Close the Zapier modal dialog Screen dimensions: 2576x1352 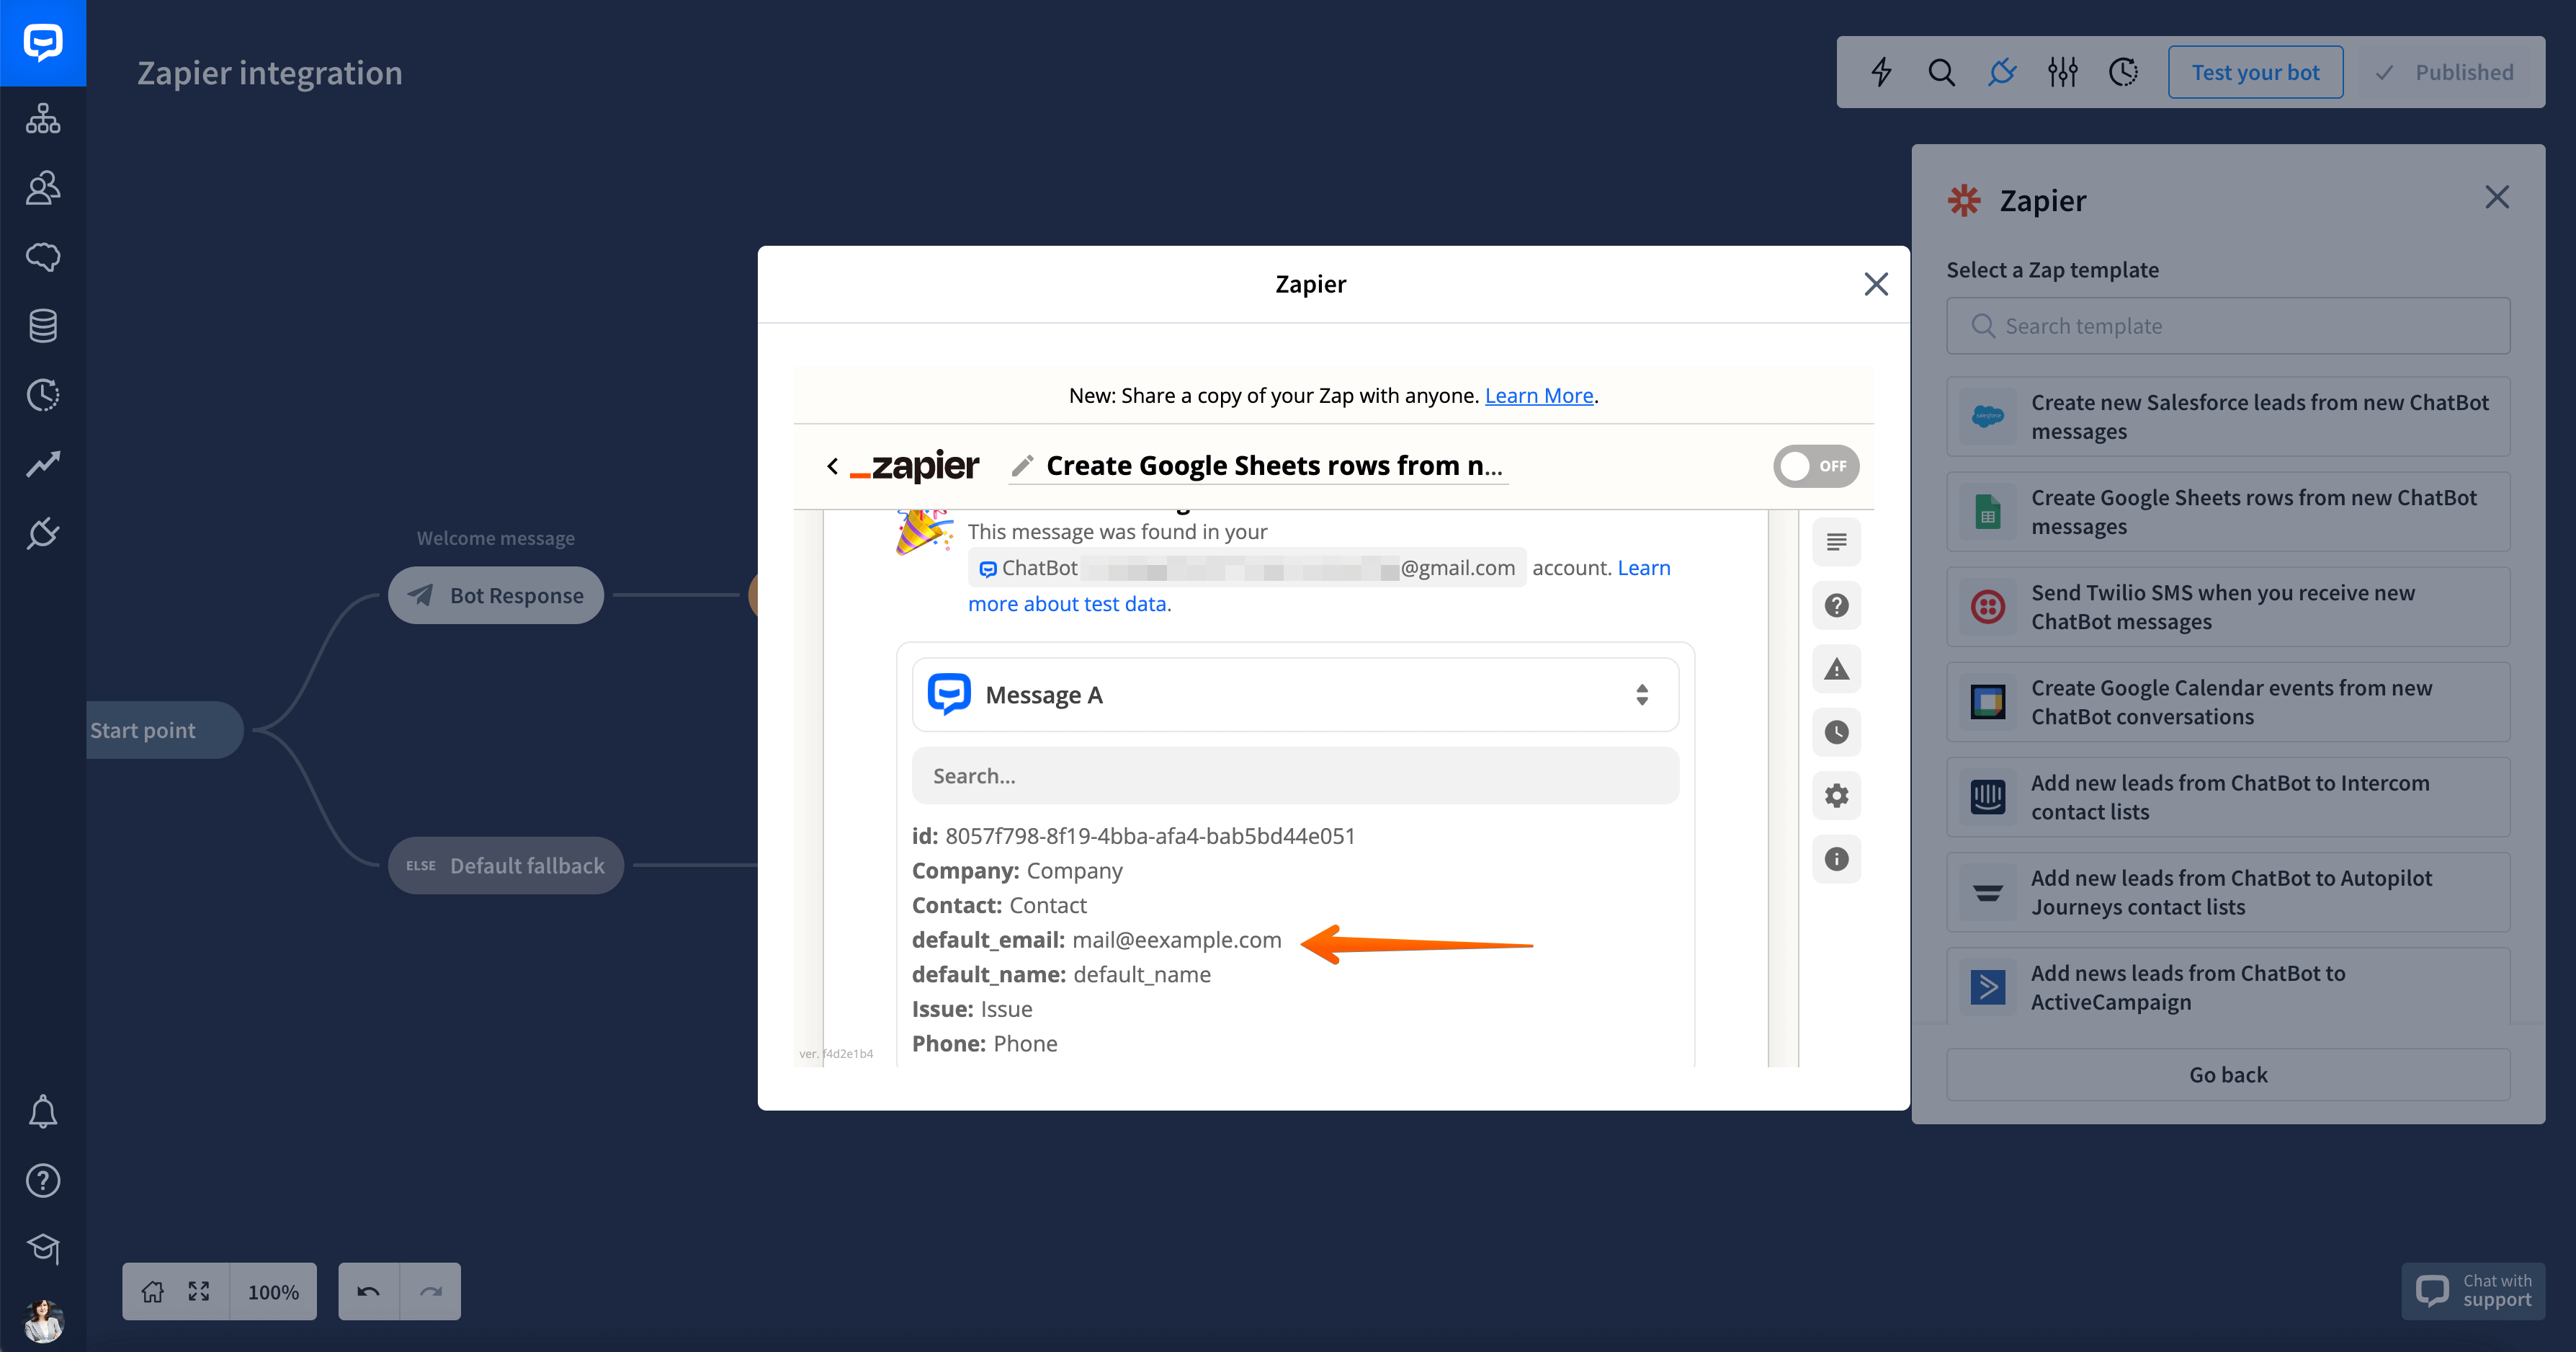[x=1876, y=284]
